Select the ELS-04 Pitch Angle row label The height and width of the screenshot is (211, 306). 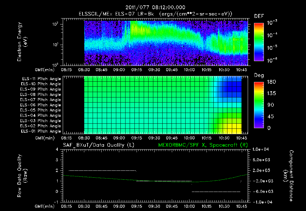41,116
